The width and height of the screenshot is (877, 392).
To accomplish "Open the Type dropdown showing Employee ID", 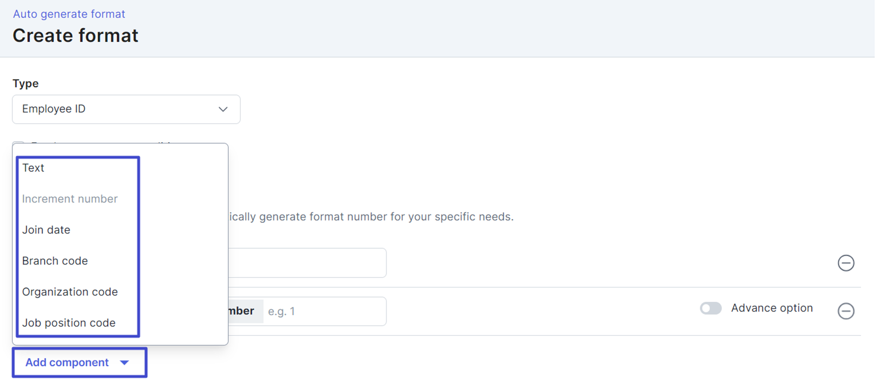I will point(126,109).
